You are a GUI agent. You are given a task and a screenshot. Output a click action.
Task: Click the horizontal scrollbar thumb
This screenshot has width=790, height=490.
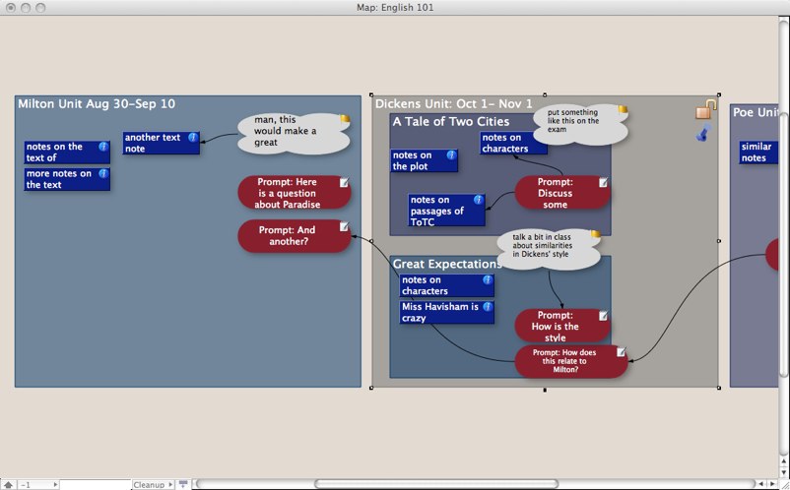(x=435, y=484)
